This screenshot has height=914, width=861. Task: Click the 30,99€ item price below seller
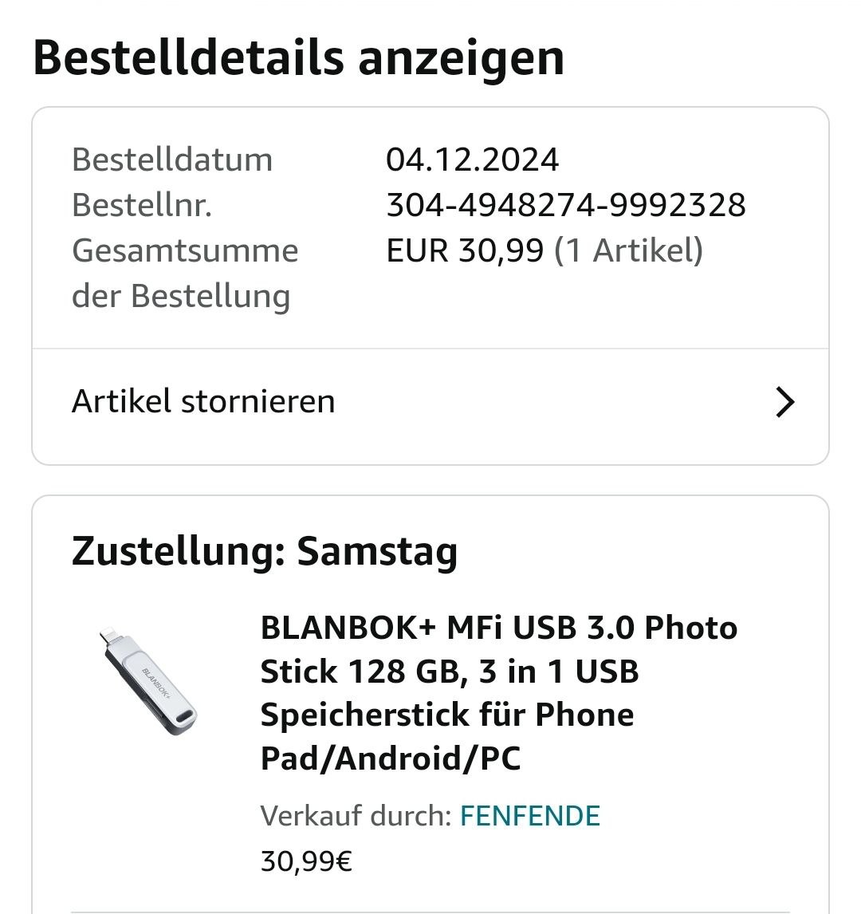click(x=306, y=861)
